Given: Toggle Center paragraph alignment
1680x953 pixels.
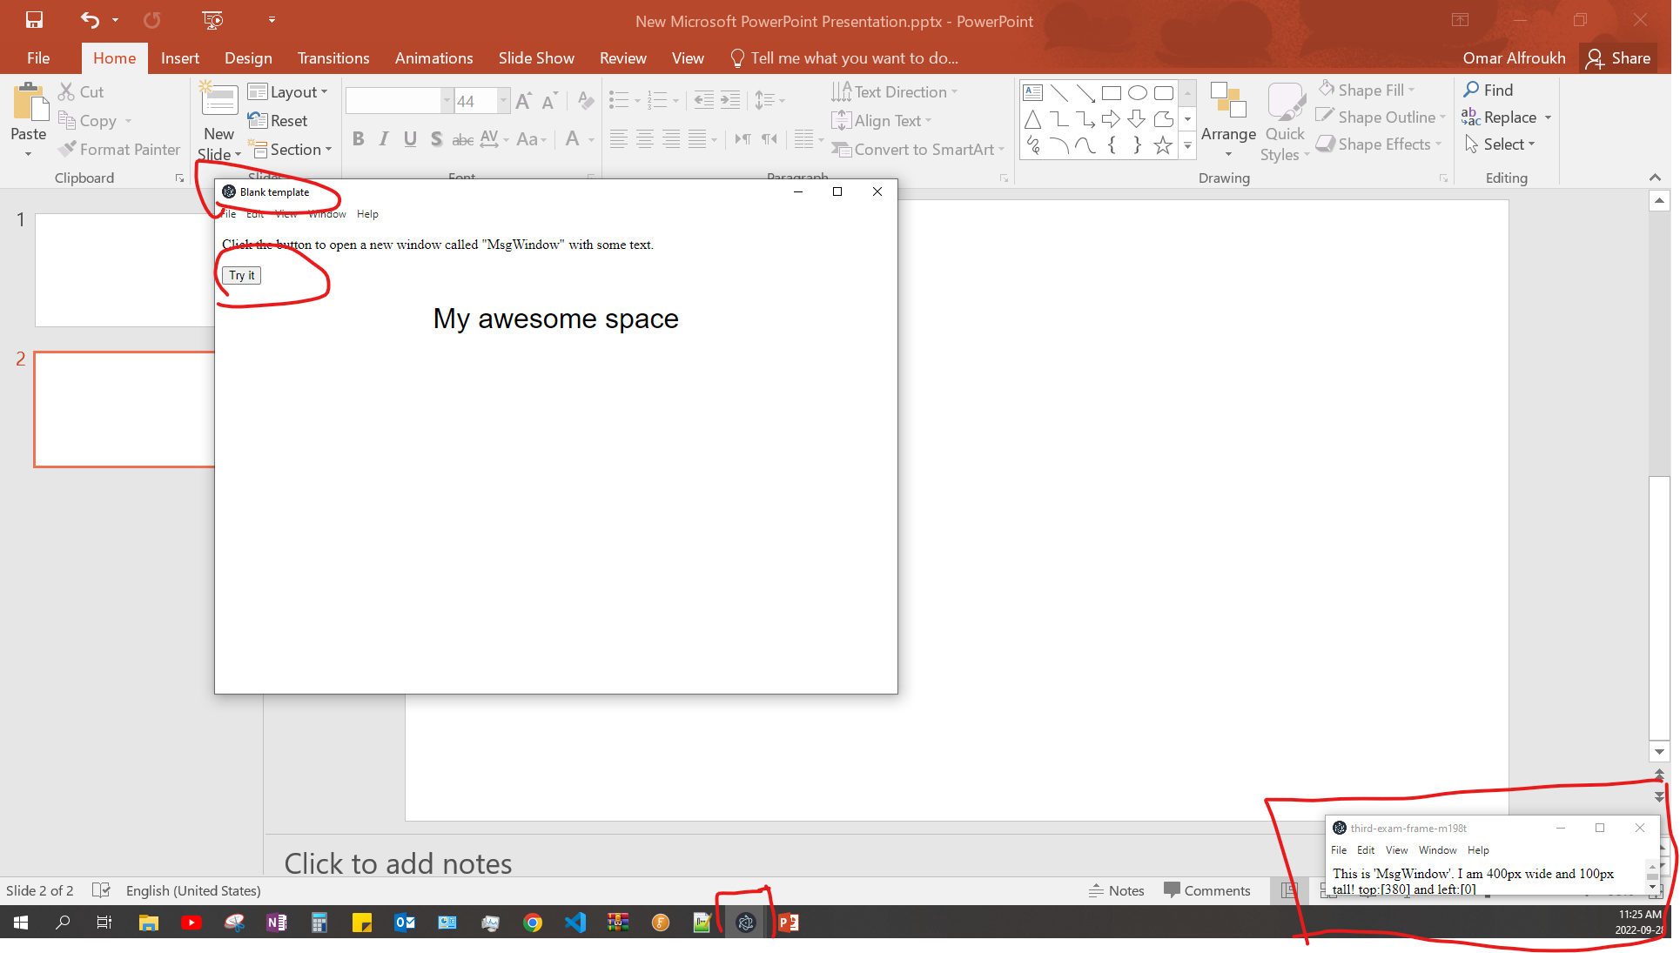Looking at the screenshot, I should point(645,139).
